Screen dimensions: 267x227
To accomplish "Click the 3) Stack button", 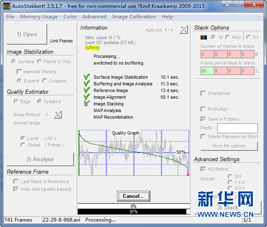I will point(228,207).
